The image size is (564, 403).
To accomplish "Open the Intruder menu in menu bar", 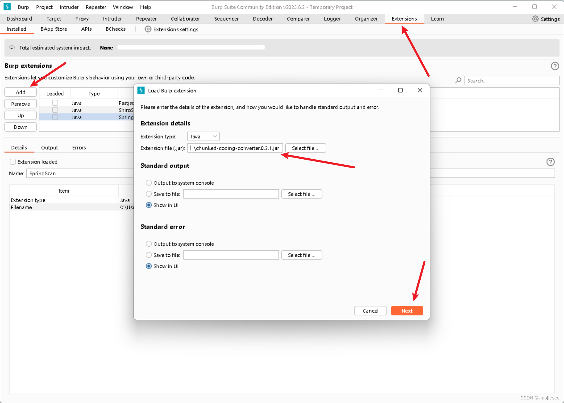I will click(x=69, y=7).
